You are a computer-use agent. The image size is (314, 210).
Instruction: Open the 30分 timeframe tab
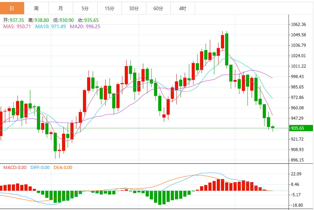134,8
